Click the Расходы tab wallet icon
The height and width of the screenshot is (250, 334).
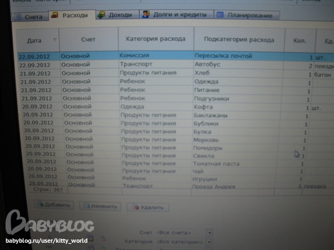pyautogui.click(x=55, y=15)
